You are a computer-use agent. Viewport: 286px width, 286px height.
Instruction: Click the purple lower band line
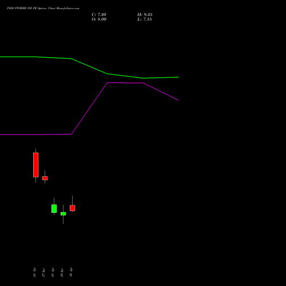tap(89, 109)
